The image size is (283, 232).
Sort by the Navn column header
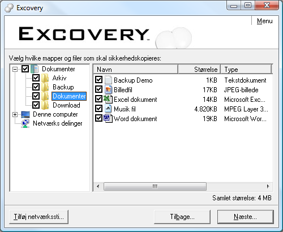[136, 70]
